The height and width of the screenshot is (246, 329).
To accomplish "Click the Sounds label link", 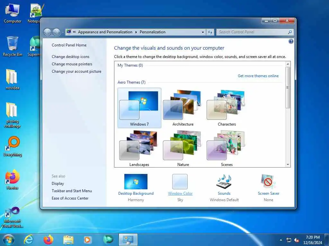I will coord(224,193).
